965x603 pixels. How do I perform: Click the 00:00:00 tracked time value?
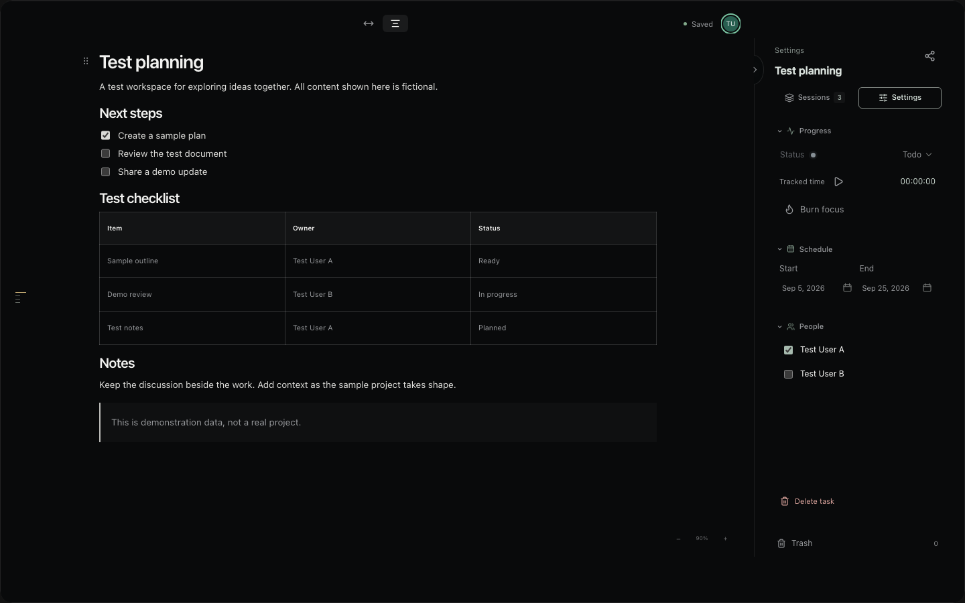918,182
